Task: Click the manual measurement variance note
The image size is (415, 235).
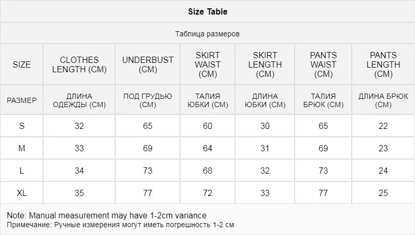Action: point(107,216)
